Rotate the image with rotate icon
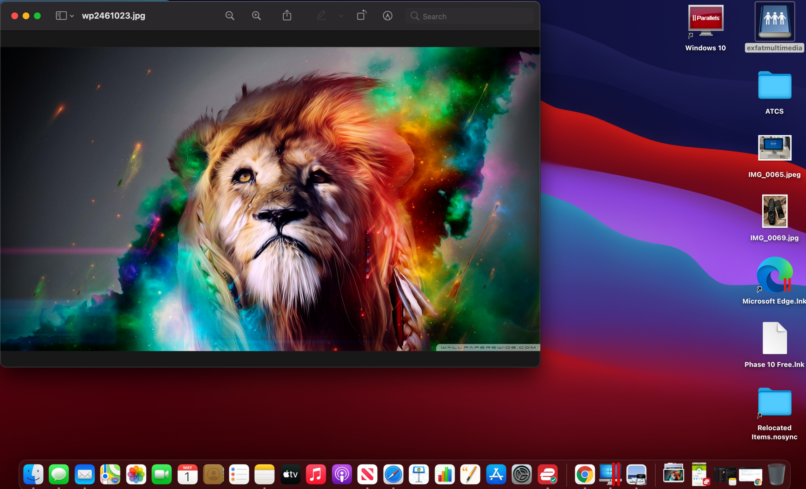The image size is (806, 489). pos(361,16)
